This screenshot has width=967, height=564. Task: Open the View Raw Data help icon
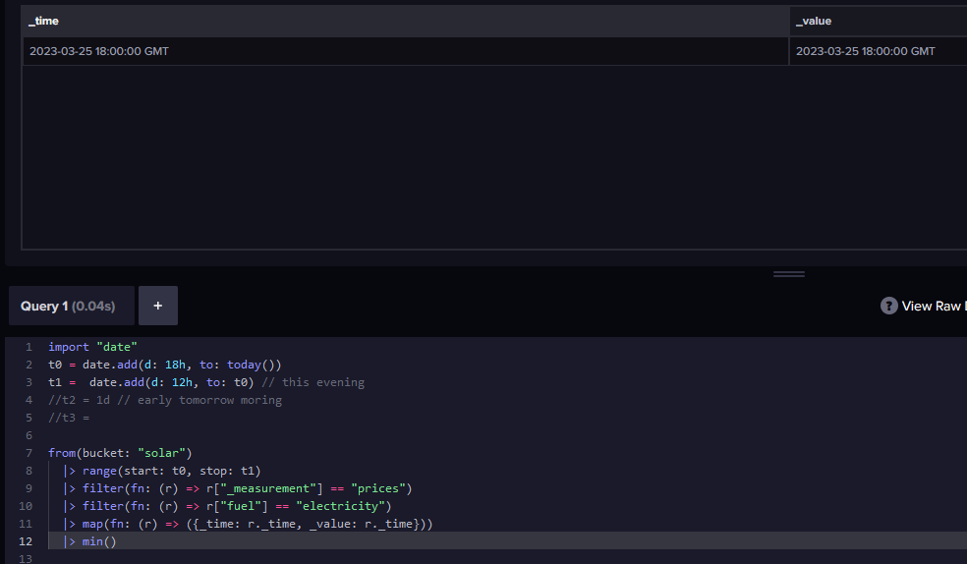tap(888, 306)
